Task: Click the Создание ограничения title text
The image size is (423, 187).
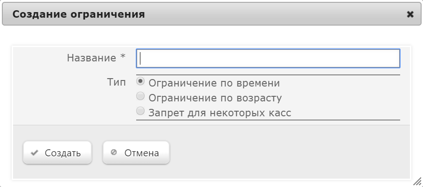Action: point(78,14)
